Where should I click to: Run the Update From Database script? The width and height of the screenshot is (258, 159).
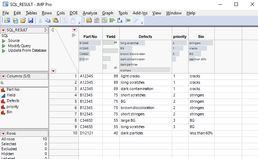coord(3,50)
